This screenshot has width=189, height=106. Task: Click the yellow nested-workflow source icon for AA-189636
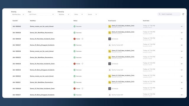(110, 51)
